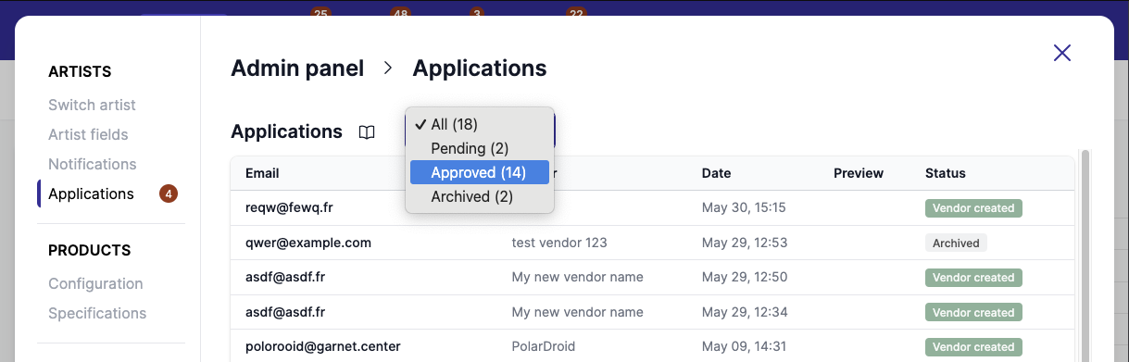Close the admin panel with X icon

coord(1062,53)
